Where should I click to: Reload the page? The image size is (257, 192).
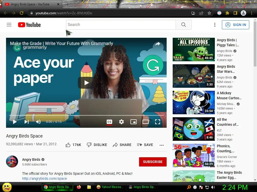pos(22,13)
